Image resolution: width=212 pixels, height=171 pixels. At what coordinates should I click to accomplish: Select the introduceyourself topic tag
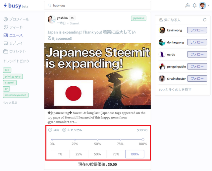(16, 95)
